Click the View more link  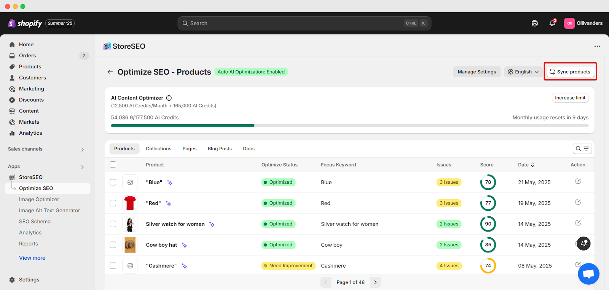pyautogui.click(x=32, y=258)
